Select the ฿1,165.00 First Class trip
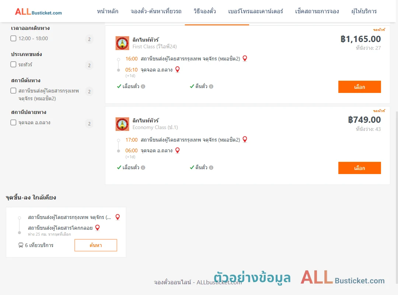The height and width of the screenshot is (295, 398). coord(359,87)
